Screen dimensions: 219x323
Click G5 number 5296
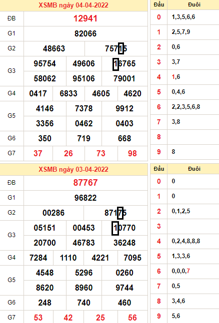click(x=84, y=273)
